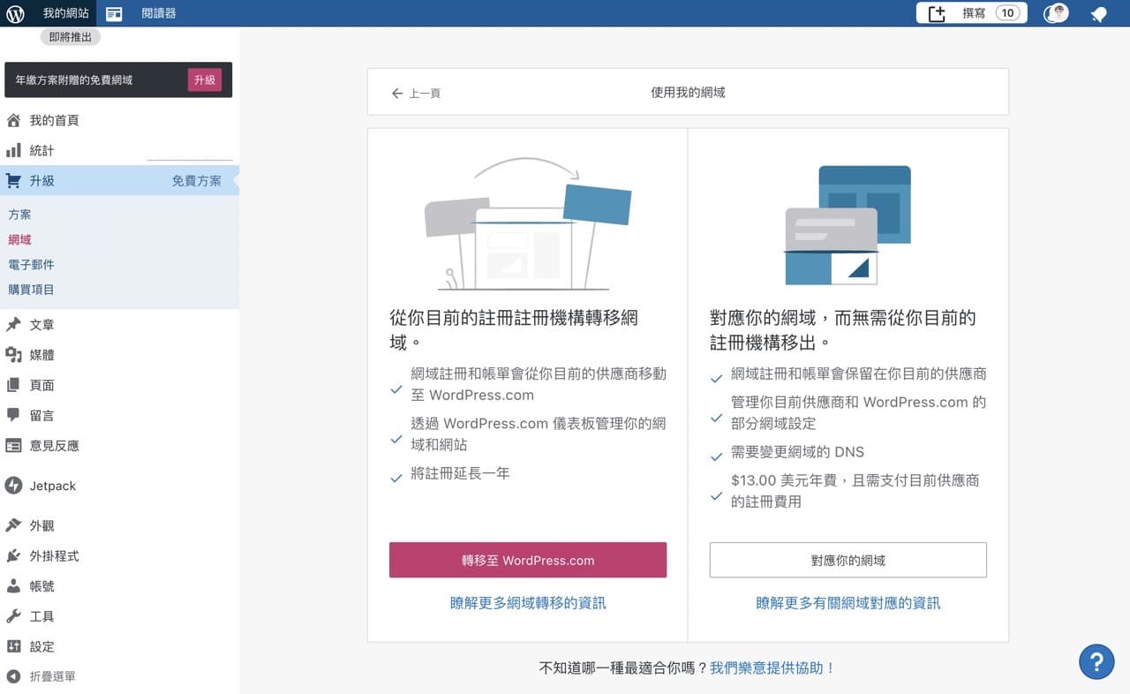Open the user avatar profile
Image resolution: width=1130 pixels, height=694 pixels.
[1056, 13]
